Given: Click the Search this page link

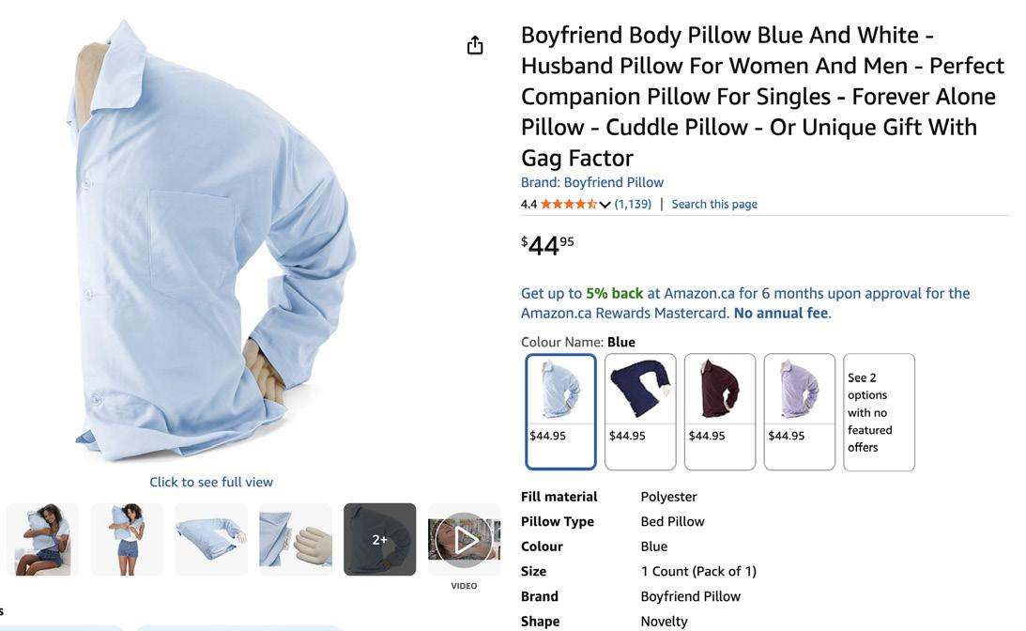Looking at the screenshot, I should click(x=714, y=204).
